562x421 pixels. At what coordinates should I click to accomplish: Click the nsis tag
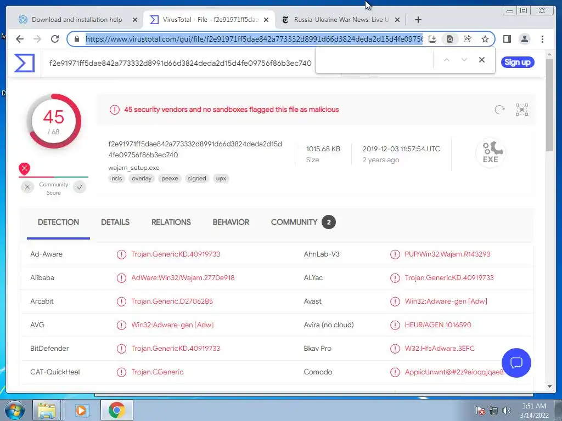click(116, 178)
